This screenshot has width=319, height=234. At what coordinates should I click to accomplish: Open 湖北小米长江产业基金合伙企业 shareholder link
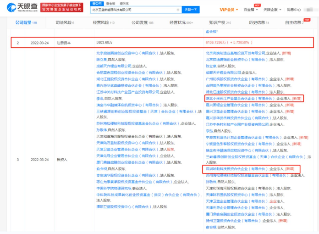coord(240,98)
